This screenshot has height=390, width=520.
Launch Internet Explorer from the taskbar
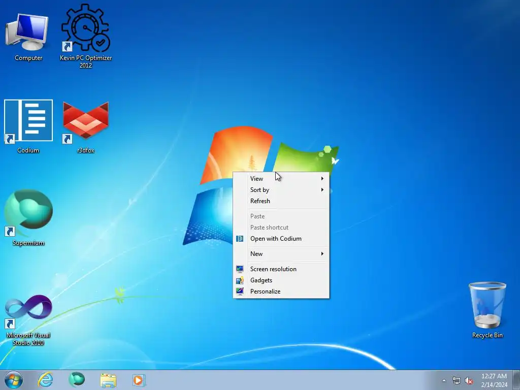[45, 380]
